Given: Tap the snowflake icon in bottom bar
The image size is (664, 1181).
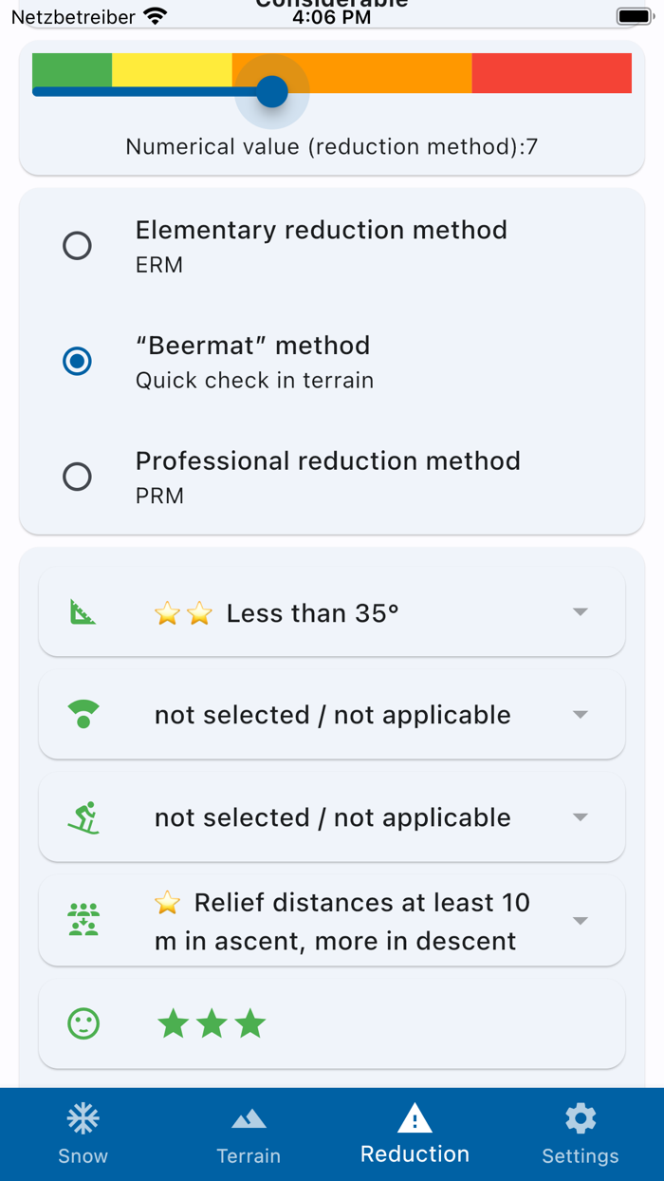Looking at the screenshot, I should coord(83,1119).
